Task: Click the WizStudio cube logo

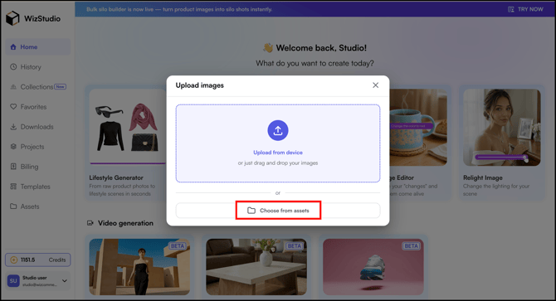Action: tap(12, 18)
